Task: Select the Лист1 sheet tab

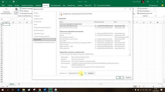Action: 12,84
